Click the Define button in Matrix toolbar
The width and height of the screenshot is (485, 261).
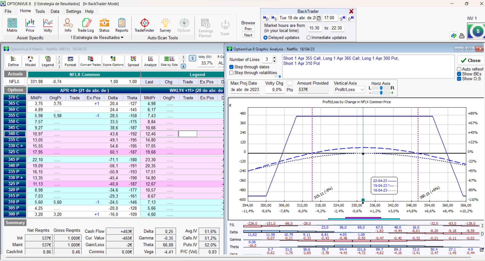(13, 62)
